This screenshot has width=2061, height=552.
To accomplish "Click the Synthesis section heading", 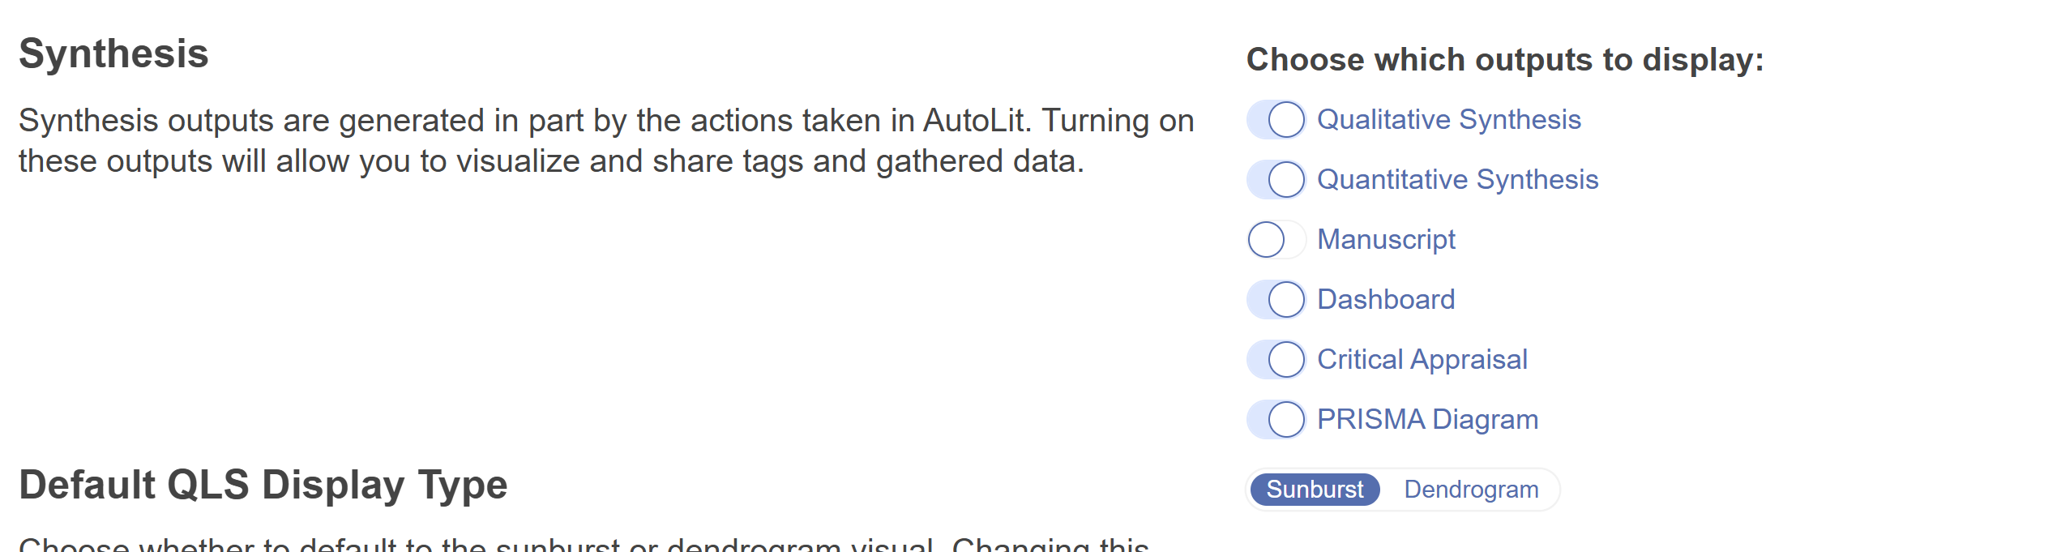I will point(113,54).
